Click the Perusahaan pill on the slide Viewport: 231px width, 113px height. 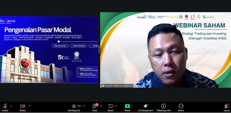pos(60,46)
